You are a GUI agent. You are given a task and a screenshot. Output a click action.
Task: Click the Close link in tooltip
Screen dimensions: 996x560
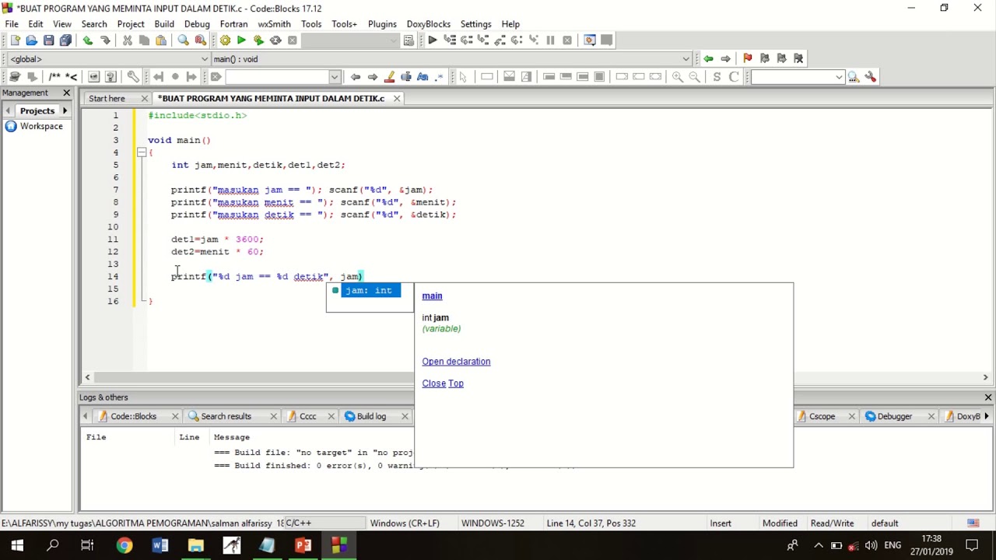pos(433,383)
